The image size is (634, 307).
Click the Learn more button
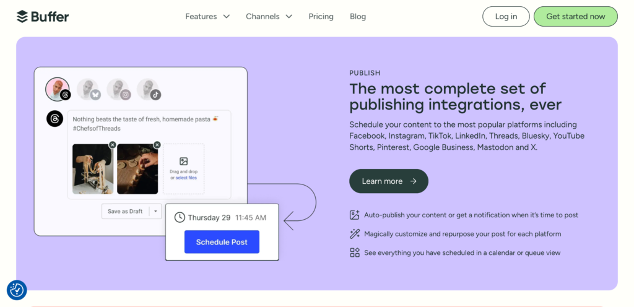point(389,181)
